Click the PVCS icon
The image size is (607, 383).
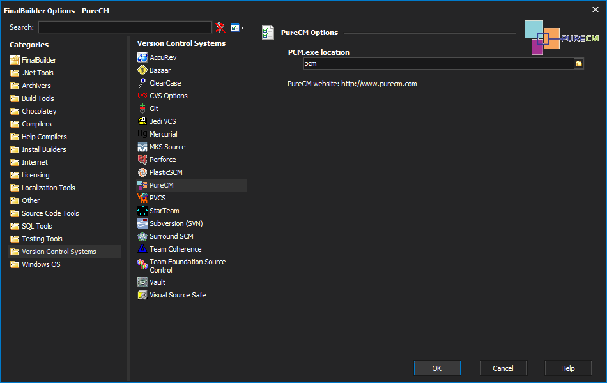(142, 198)
